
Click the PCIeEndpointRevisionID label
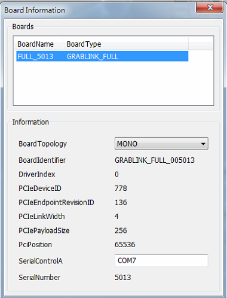click(56, 202)
